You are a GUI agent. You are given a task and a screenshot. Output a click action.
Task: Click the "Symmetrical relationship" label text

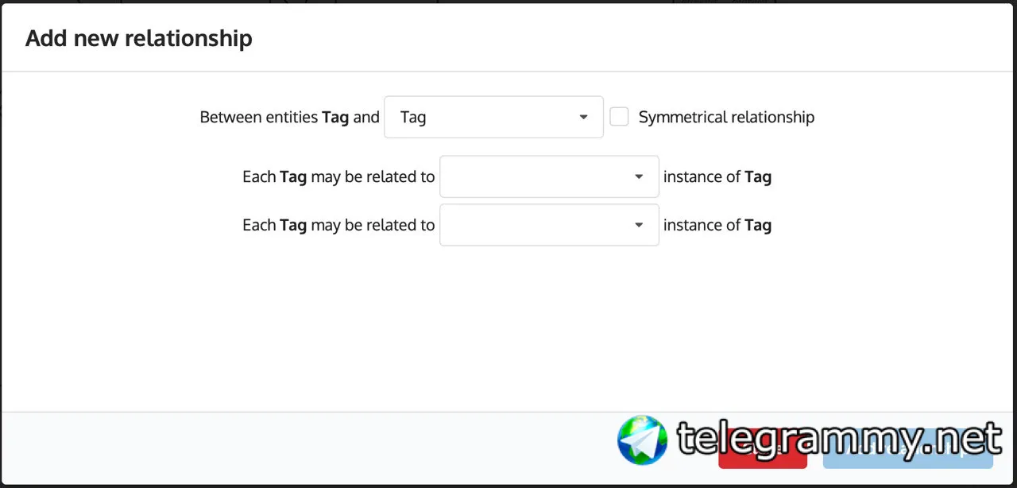tap(726, 118)
